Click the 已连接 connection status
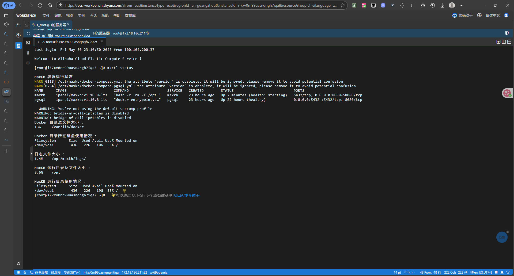514x276 pixels. 56,273
